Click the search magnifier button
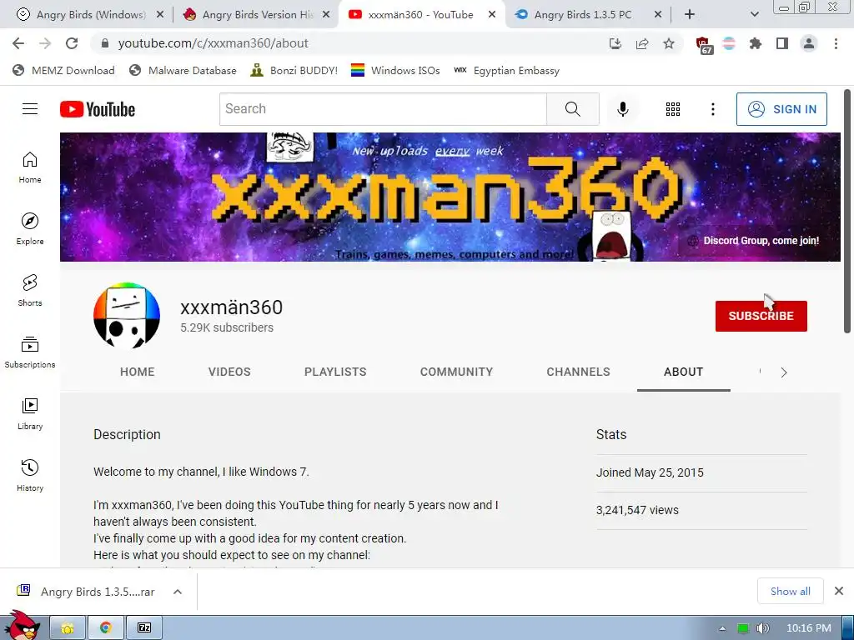Viewport: 854px width, 640px height. (x=572, y=109)
